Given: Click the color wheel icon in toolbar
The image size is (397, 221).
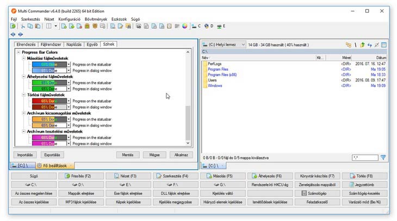Looking at the screenshot, I should [184, 26].
